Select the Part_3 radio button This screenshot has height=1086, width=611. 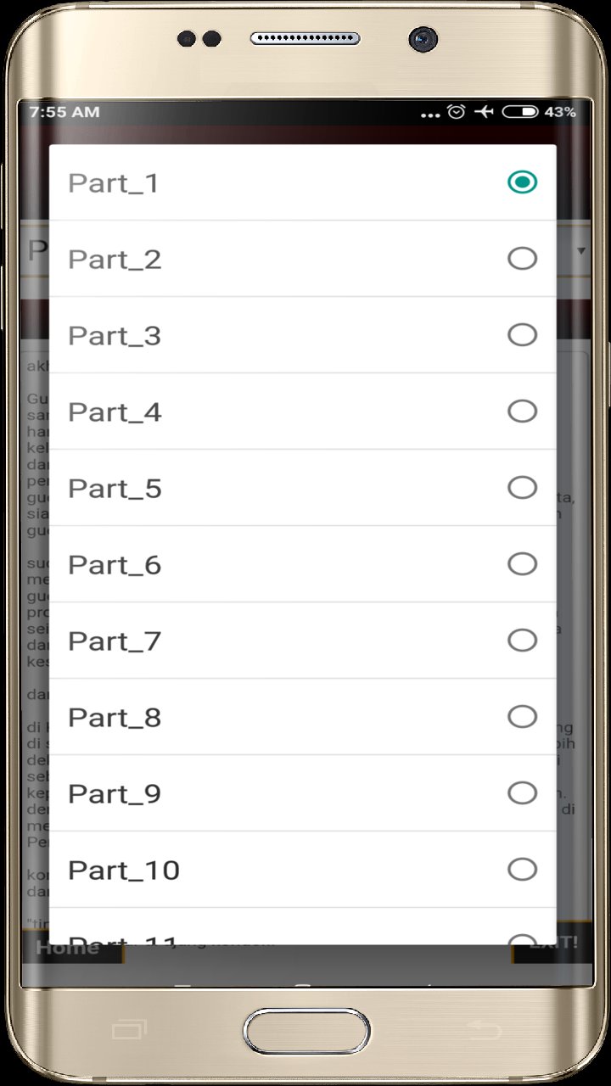tap(522, 334)
